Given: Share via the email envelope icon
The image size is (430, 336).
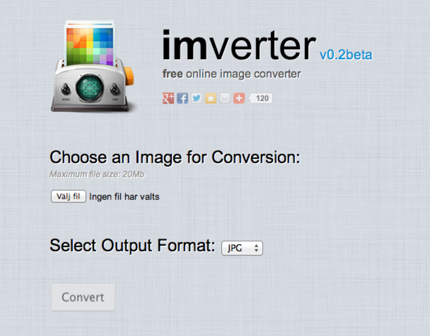Looking at the screenshot, I should 225,98.
